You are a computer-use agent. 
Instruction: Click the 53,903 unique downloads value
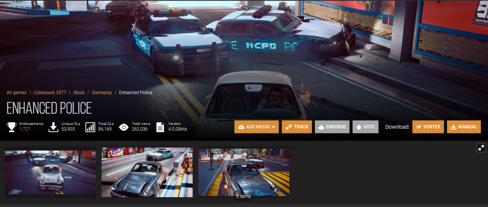(68, 129)
